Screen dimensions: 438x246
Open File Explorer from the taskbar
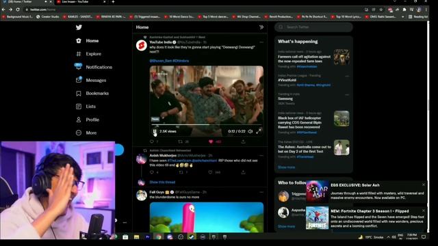click(136, 237)
